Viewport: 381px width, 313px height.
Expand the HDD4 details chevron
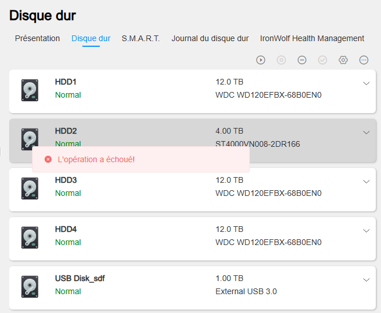point(366,231)
